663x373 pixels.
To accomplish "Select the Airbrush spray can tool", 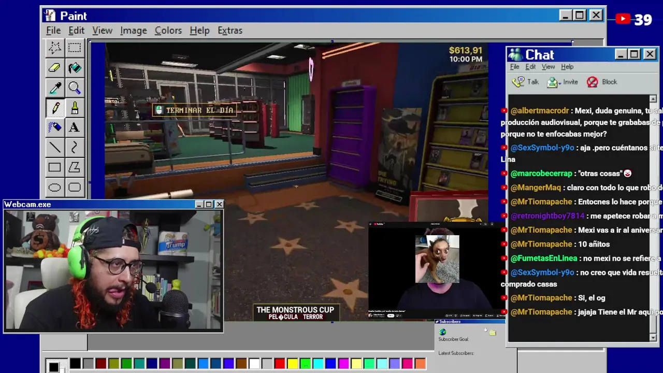I will 54,127.
